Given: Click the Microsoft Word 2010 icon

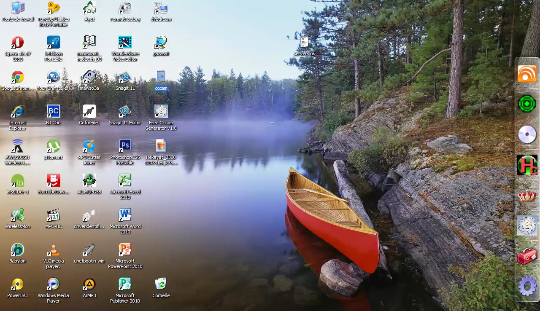Looking at the screenshot, I should [125, 215].
